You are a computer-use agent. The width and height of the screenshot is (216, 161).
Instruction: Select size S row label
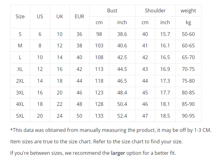(x=20, y=34)
